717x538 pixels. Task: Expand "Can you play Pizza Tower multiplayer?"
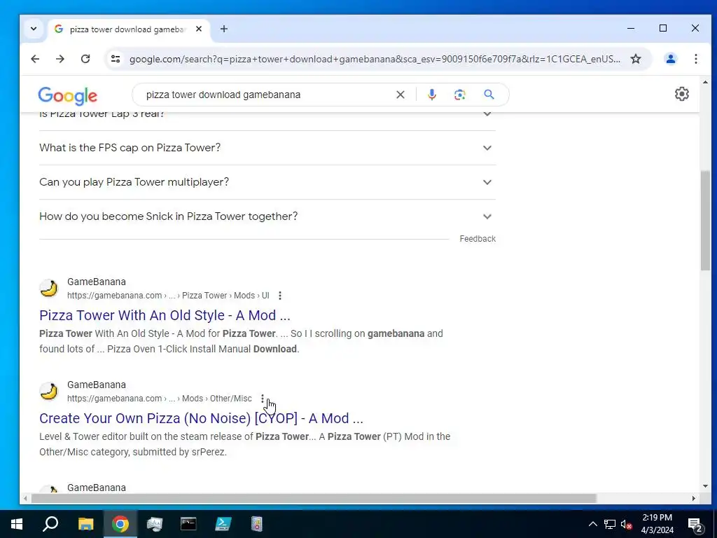(267, 182)
